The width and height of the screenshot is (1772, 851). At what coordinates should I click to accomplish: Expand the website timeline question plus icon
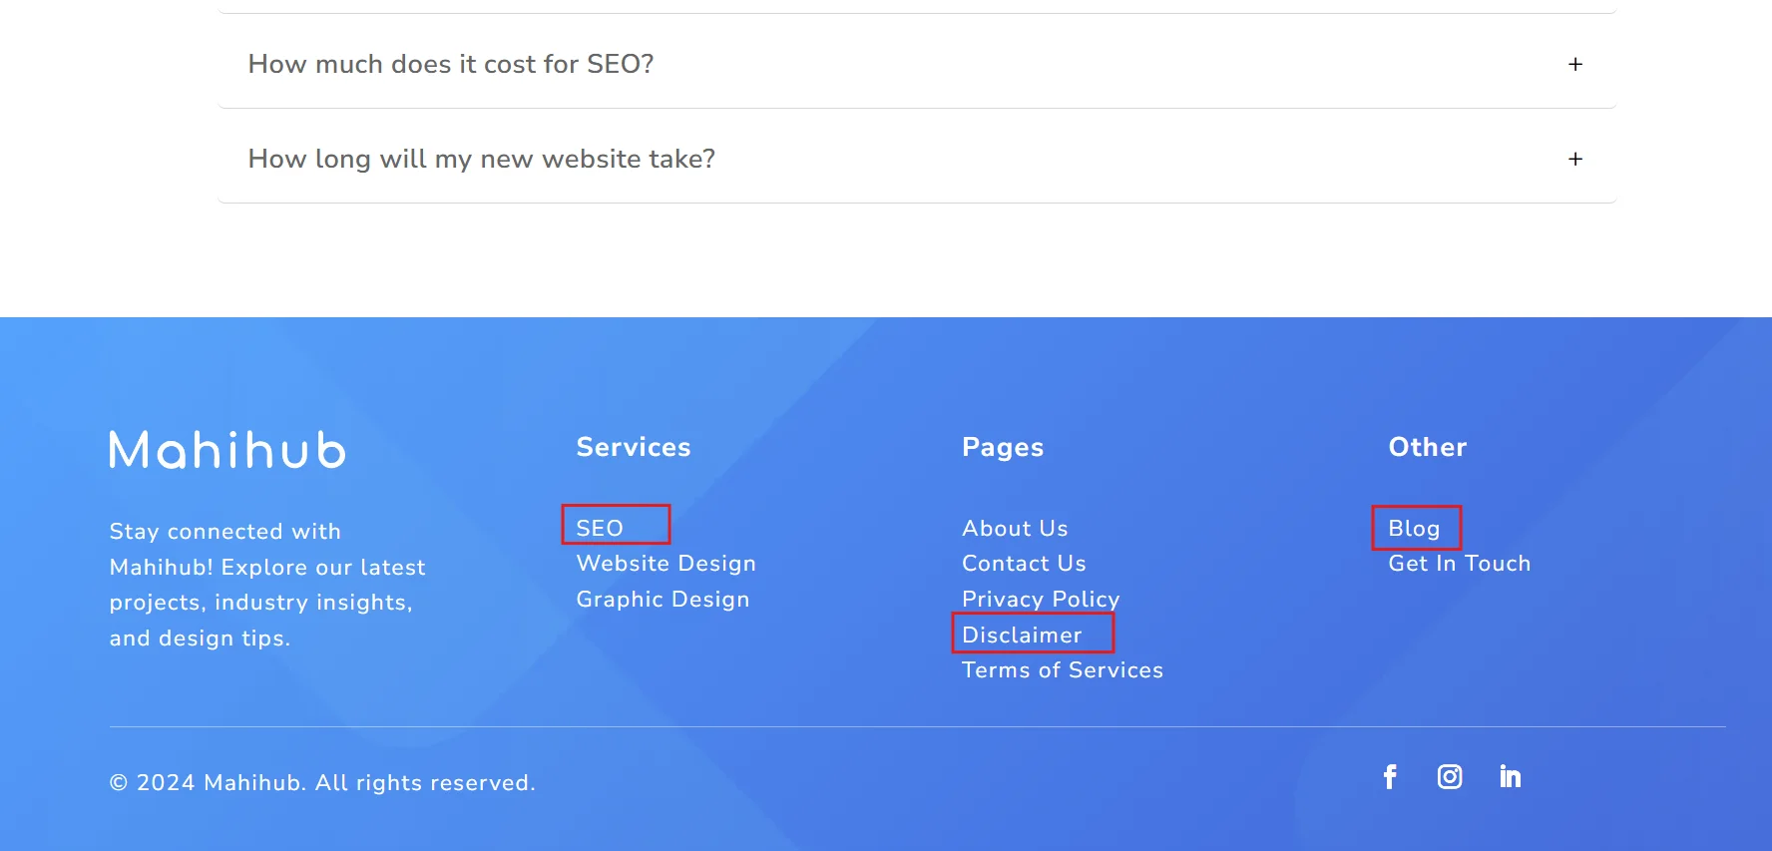(x=1575, y=159)
